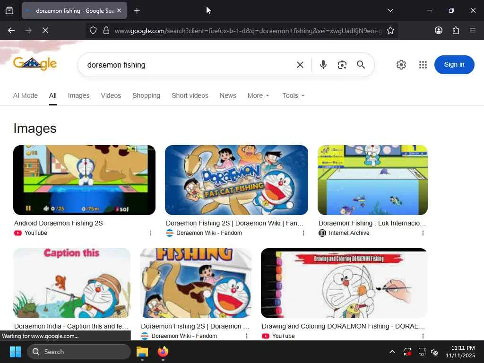Open Android Doraemon Fishing 2S link
Viewport: 484px width, 363px height.
tap(58, 223)
